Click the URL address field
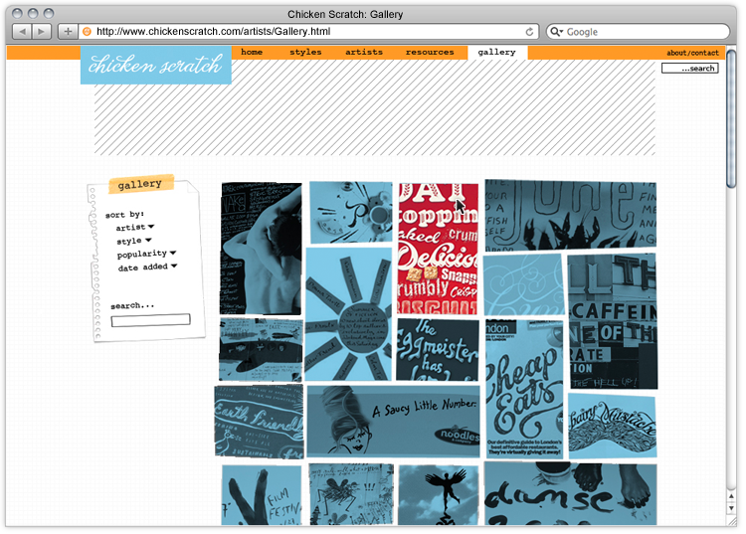 [x=308, y=32]
